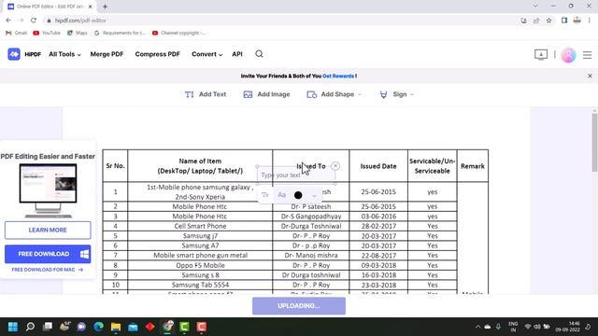Click the page vertical scrollbar

pos(594,143)
